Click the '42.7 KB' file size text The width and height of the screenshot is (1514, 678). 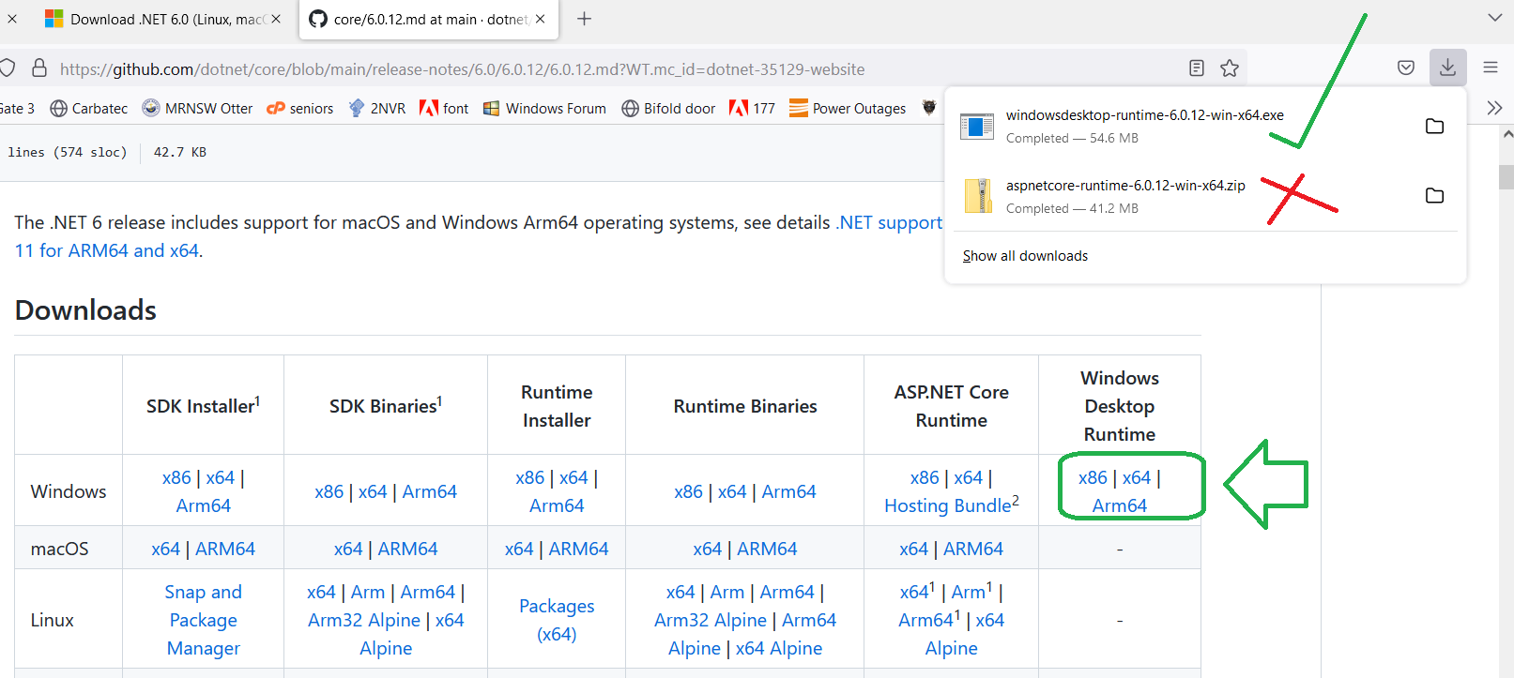(x=180, y=152)
